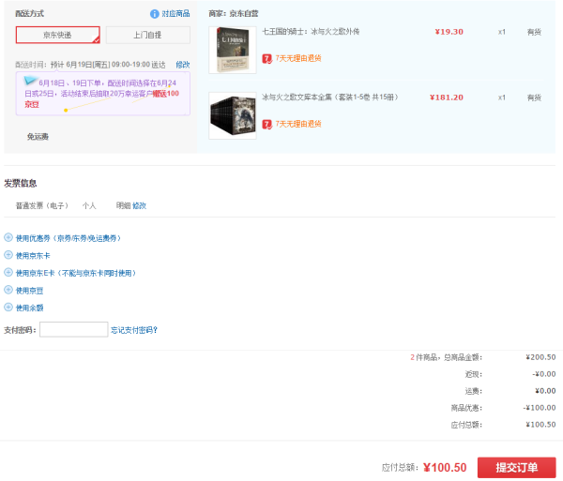Open the 对应商品 link
The width and height of the screenshot is (563, 481).
[x=175, y=14]
